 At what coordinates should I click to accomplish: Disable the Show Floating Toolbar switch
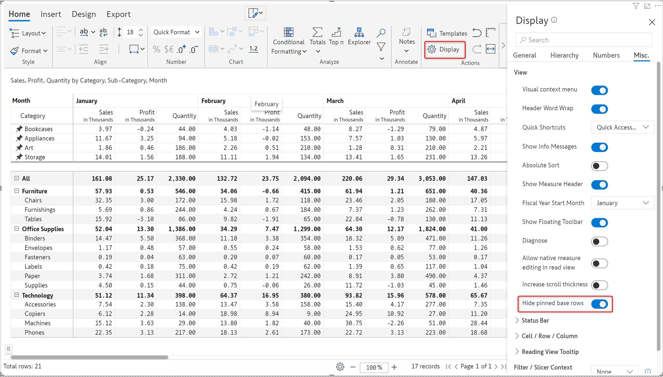(599, 222)
